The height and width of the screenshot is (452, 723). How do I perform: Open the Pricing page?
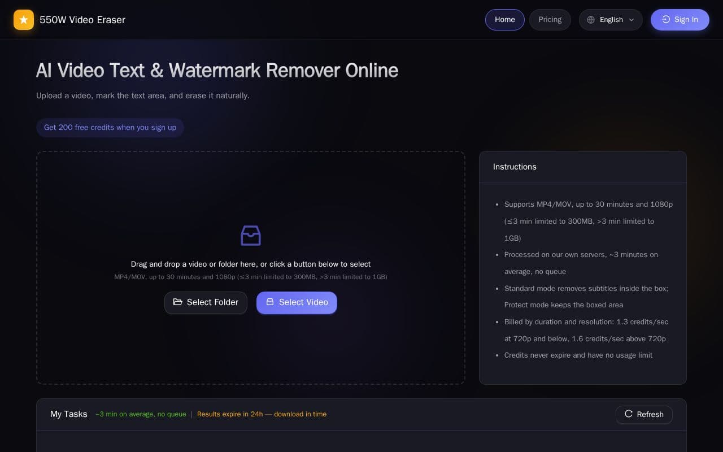550,20
